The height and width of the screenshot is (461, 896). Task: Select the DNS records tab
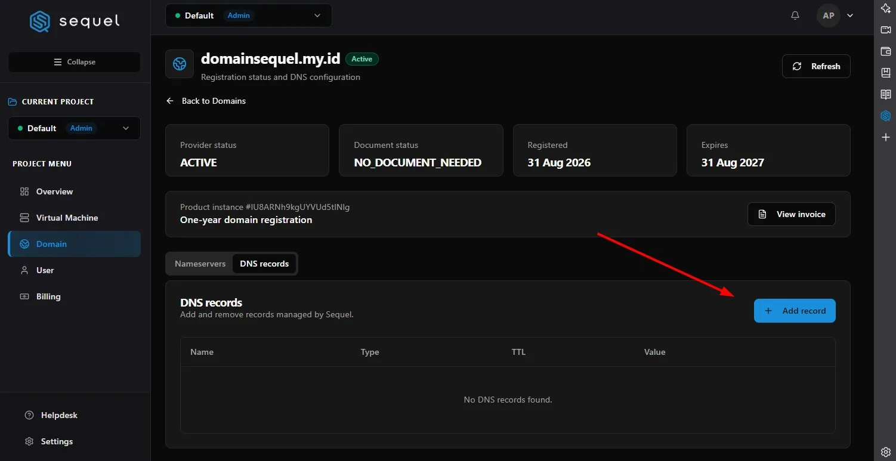264,264
